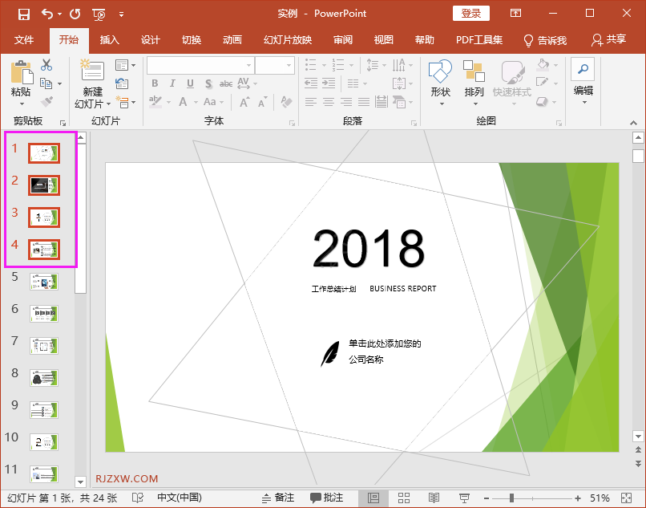Toggle Underline formatting

click(x=190, y=83)
